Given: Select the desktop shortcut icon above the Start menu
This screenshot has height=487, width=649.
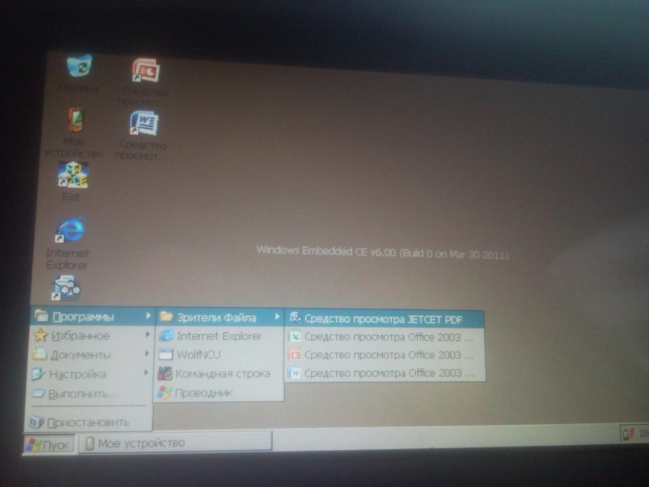Looking at the screenshot, I should (x=66, y=289).
